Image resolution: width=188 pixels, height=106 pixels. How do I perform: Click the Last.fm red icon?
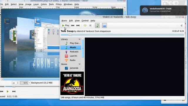(x=66, y=56)
